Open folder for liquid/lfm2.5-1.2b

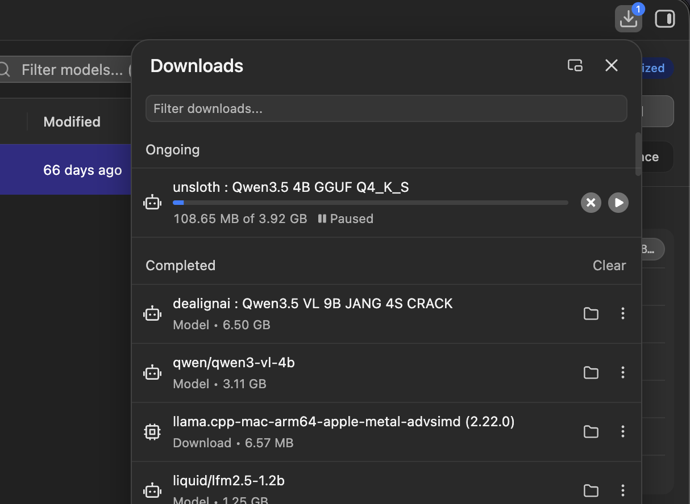(591, 490)
